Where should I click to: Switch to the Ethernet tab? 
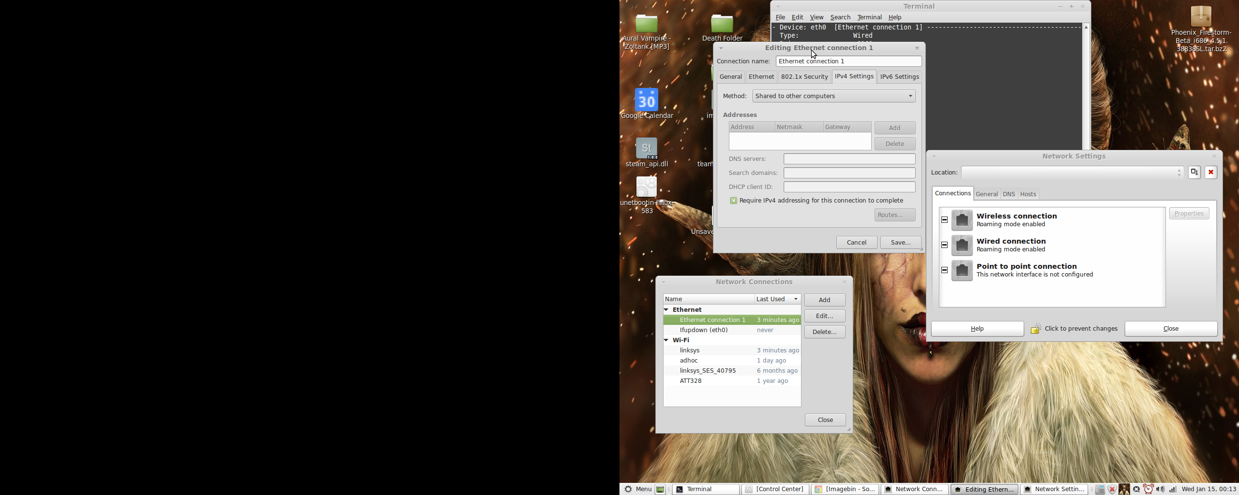click(x=761, y=77)
